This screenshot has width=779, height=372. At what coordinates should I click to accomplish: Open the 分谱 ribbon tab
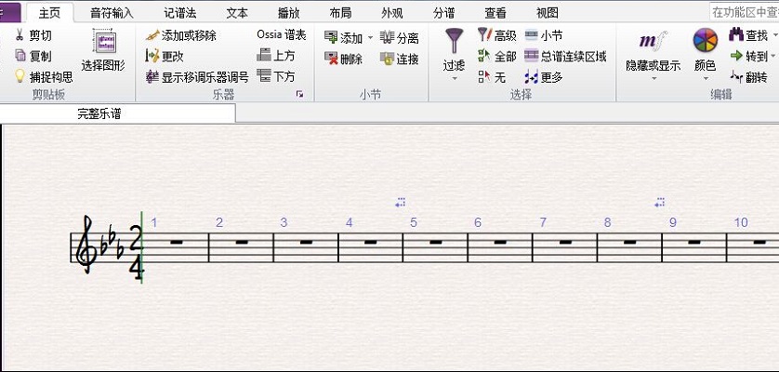point(443,13)
